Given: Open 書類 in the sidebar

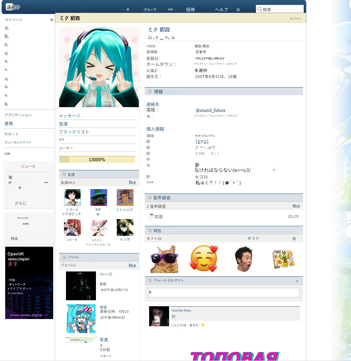Looking at the screenshot, I should click(9, 124).
